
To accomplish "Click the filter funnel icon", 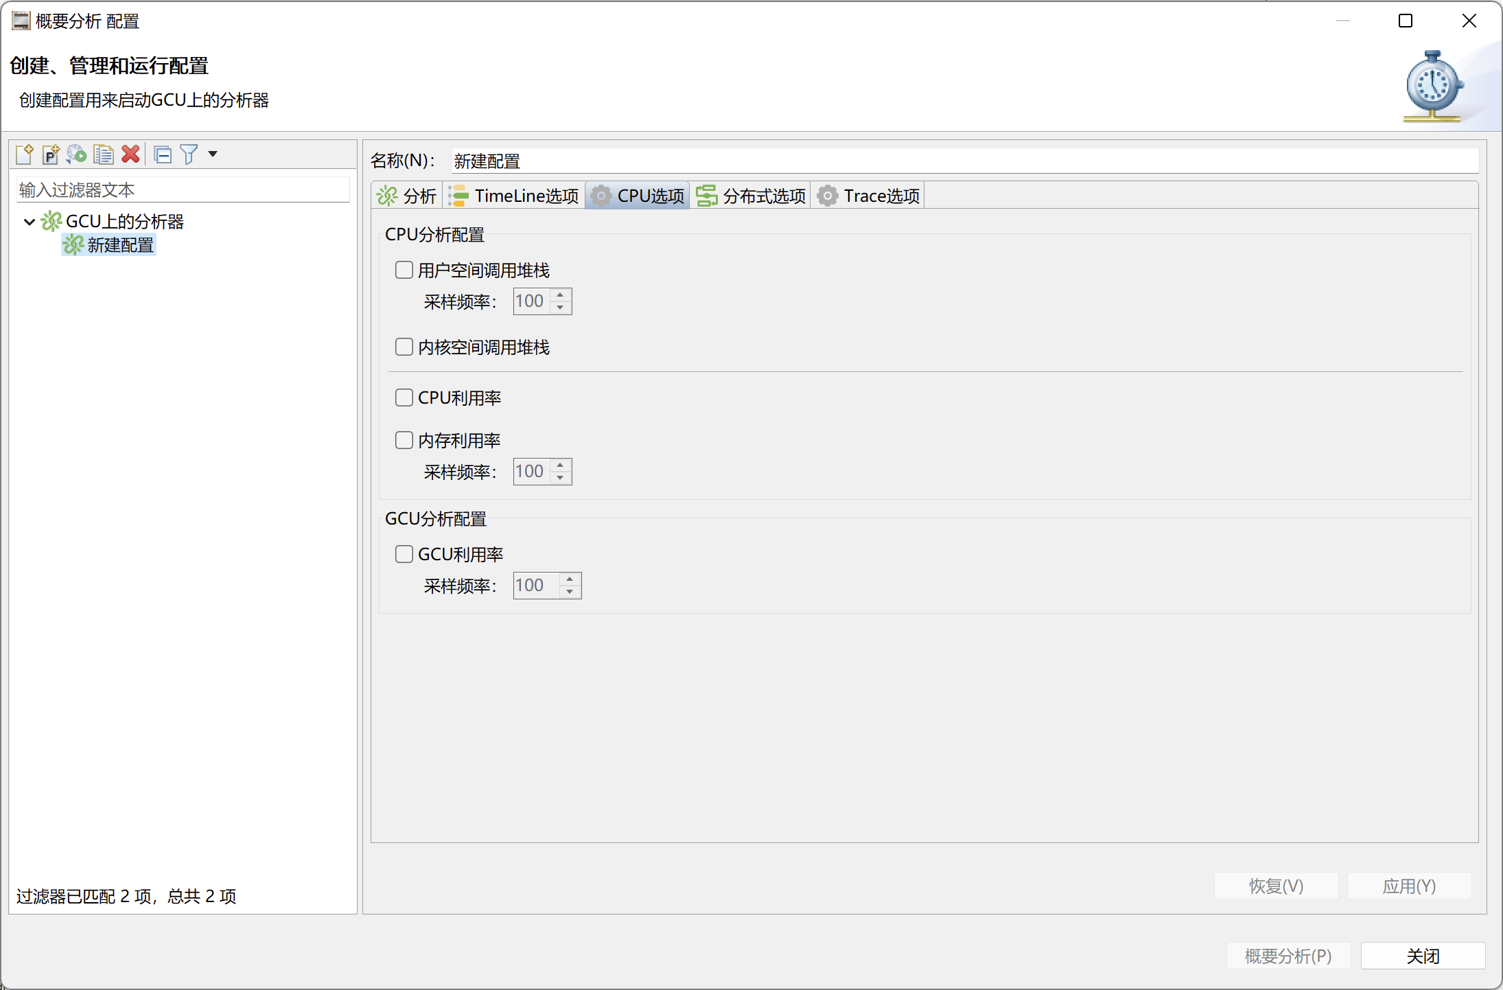I will (x=189, y=154).
